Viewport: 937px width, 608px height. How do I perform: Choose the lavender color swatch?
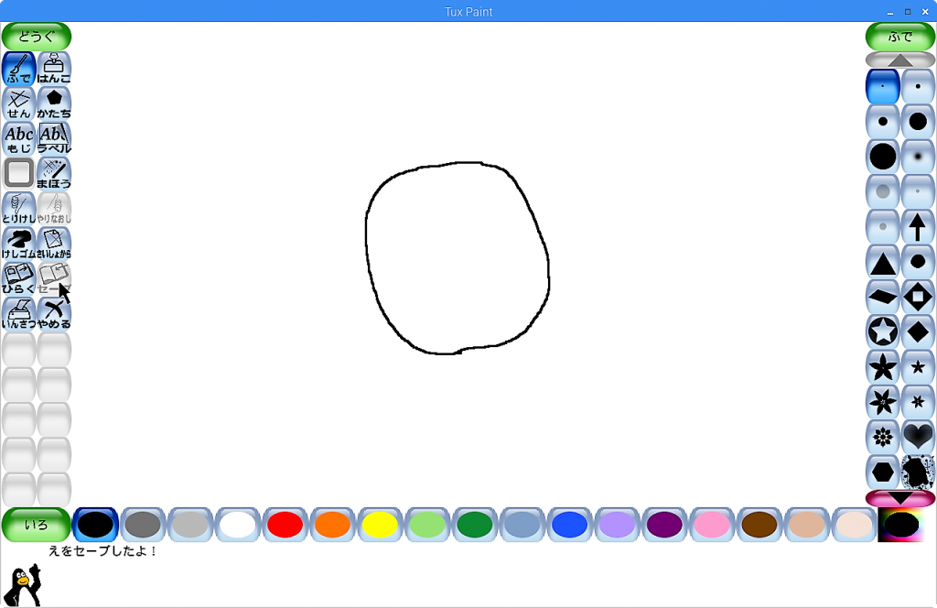click(x=617, y=525)
